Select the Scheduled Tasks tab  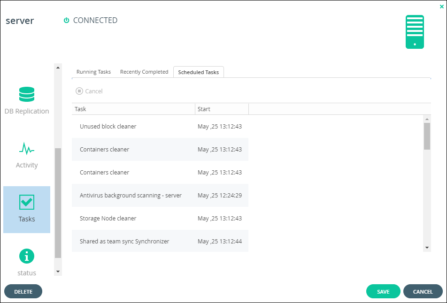(199, 72)
